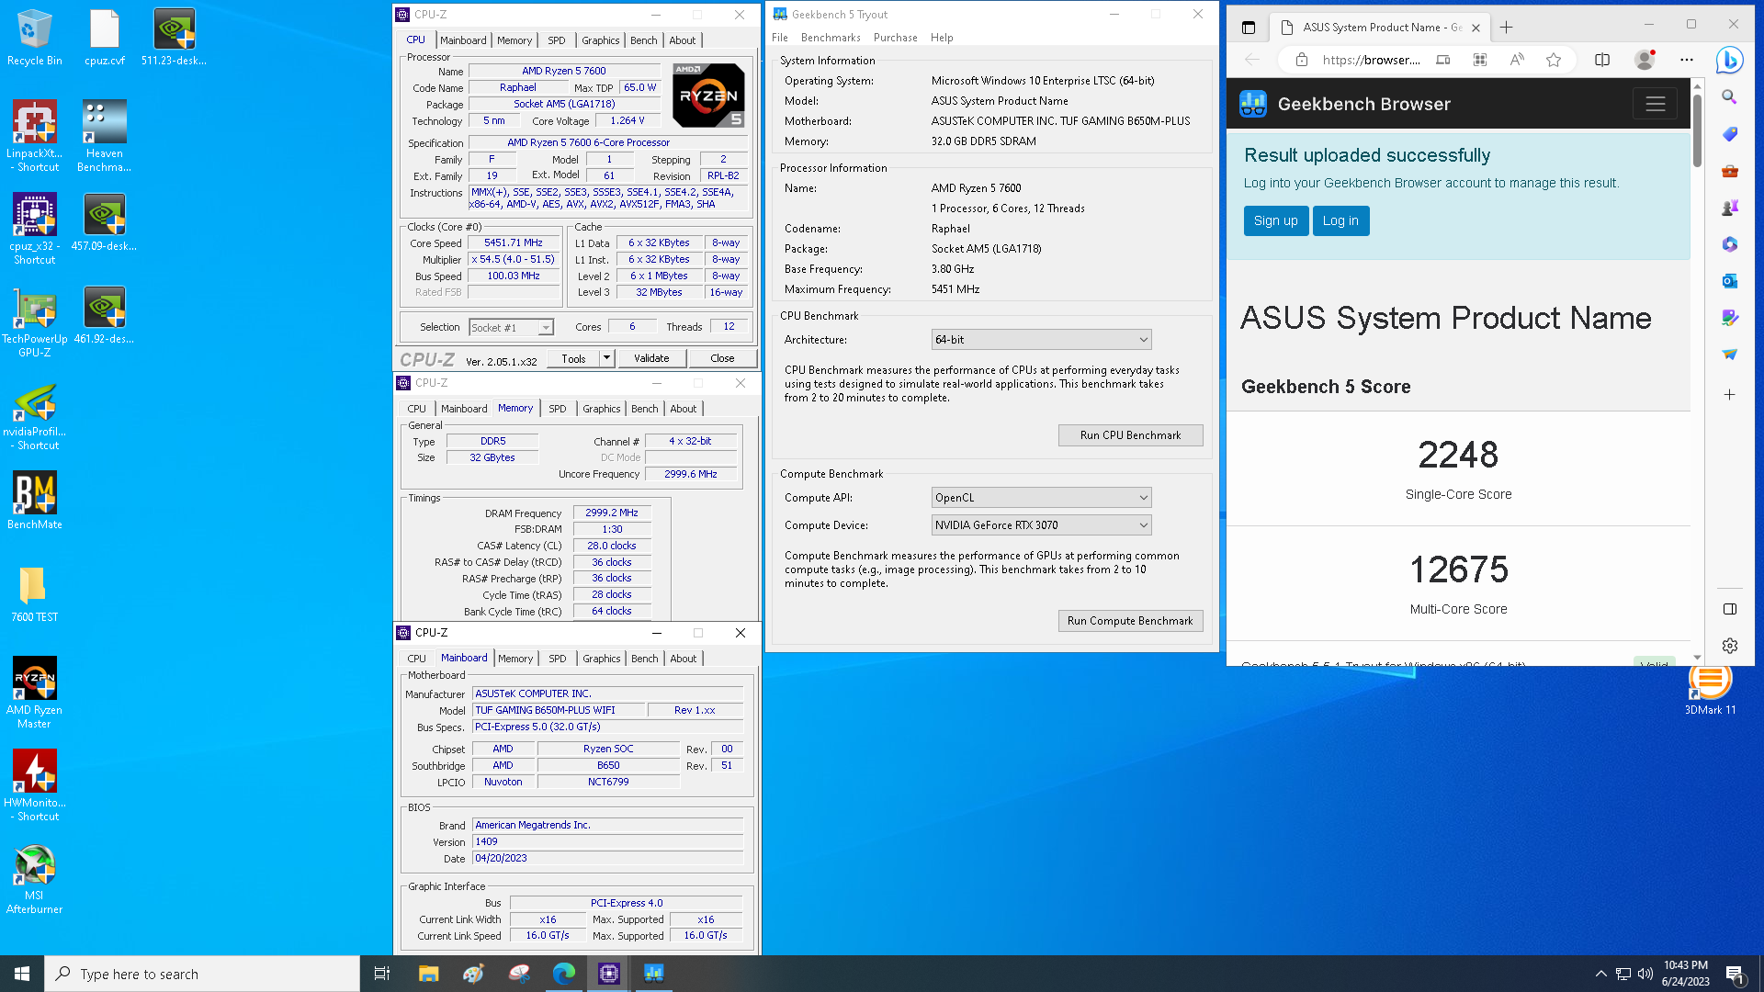Screen dimensions: 1764x992
Task: Click the Edge favorites star icon
Action: pyautogui.click(x=1554, y=60)
